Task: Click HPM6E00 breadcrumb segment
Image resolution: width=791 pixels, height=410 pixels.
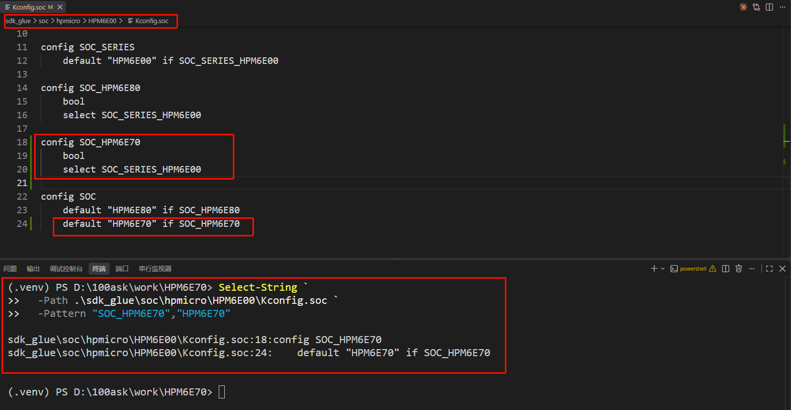Action: coord(102,21)
